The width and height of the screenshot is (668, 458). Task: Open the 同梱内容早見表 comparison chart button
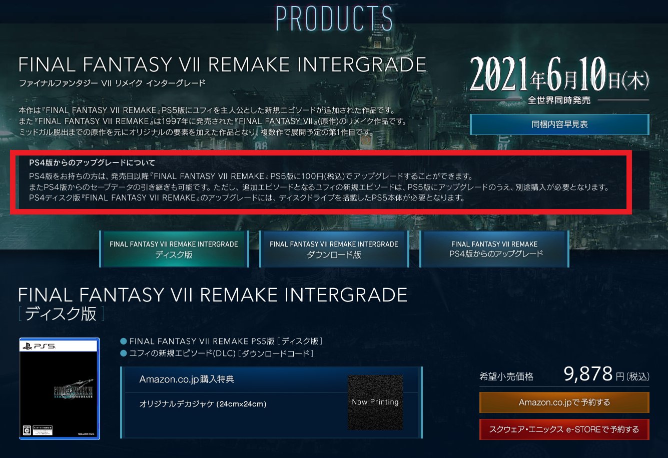pyautogui.click(x=559, y=124)
